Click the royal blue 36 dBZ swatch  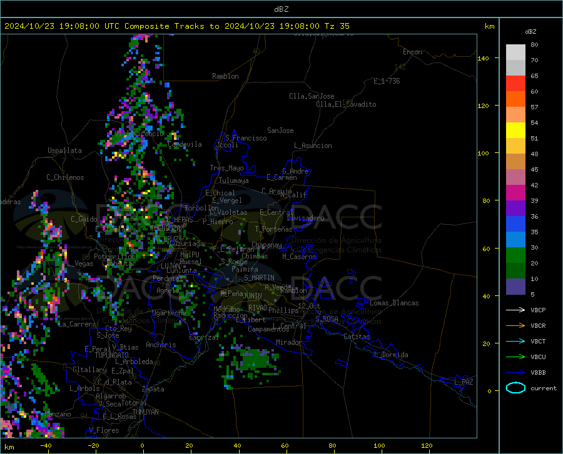(x=515, y=224)
